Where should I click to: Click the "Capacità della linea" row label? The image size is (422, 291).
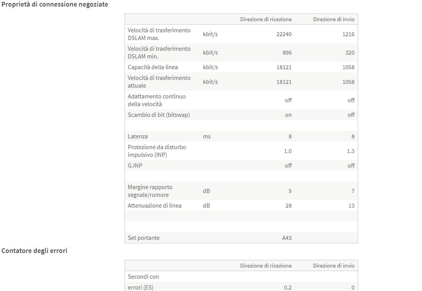pyautogui.click(x=152, y=67)
